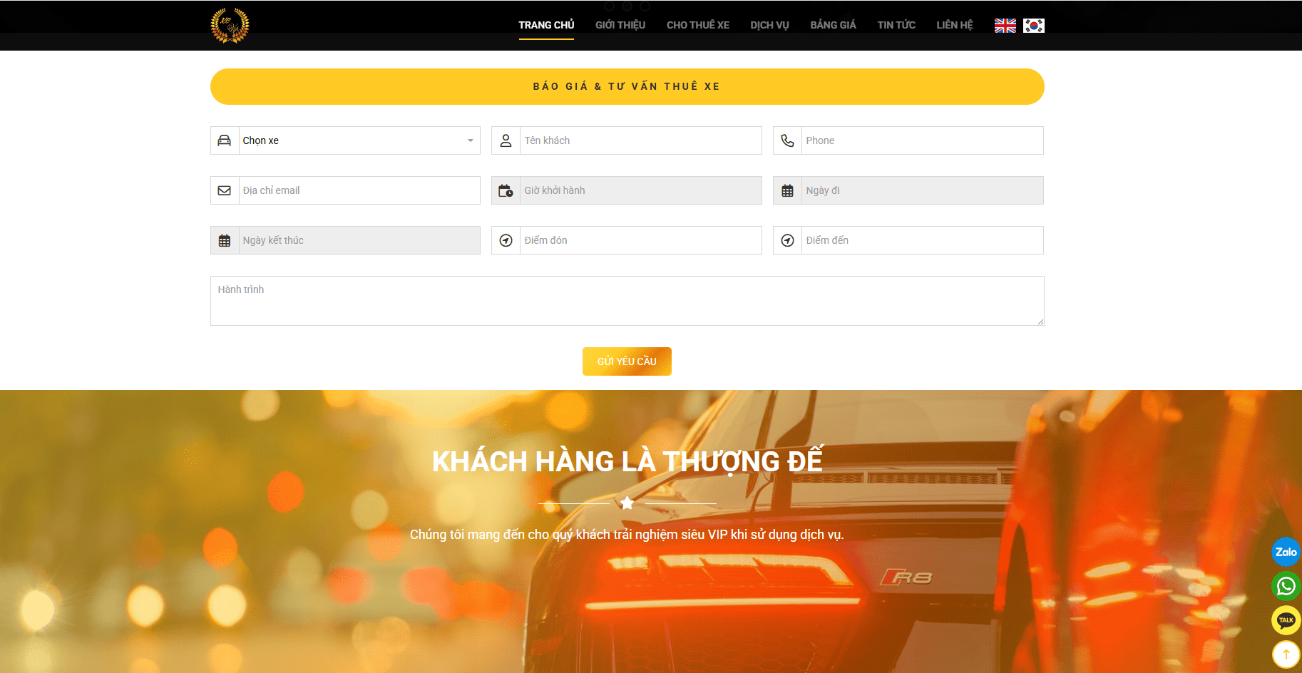
Task: Focus the Tên khách input field
Action: pos(640,140)
